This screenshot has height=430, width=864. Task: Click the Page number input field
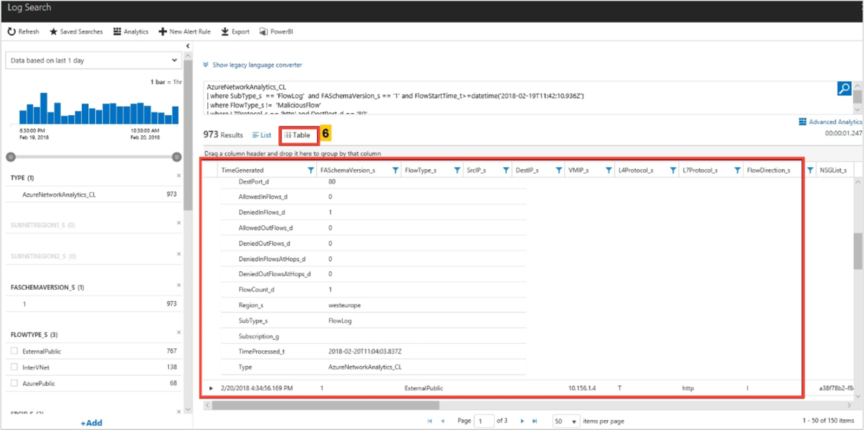point(483,421)
